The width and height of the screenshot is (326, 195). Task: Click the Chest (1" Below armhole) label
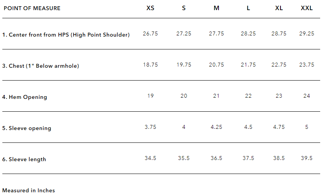[x=41, y=66]
